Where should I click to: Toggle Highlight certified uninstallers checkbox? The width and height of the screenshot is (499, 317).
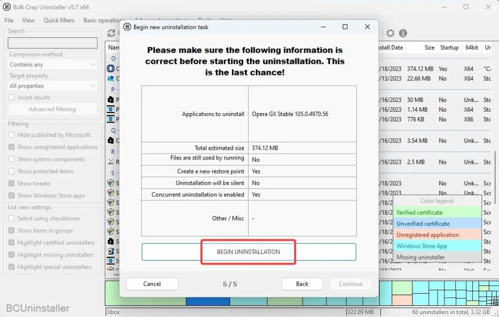(x=12, y=242)
